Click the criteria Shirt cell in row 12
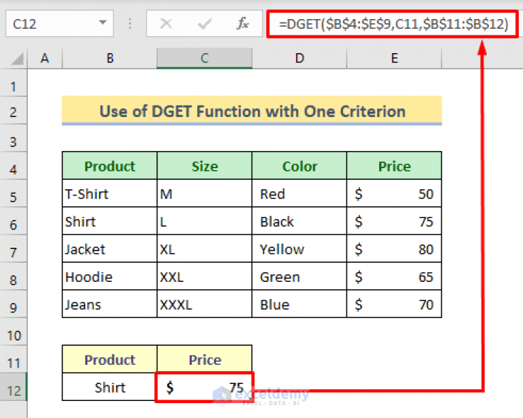The height and width of the screenshot is (418, 523). 110,387
